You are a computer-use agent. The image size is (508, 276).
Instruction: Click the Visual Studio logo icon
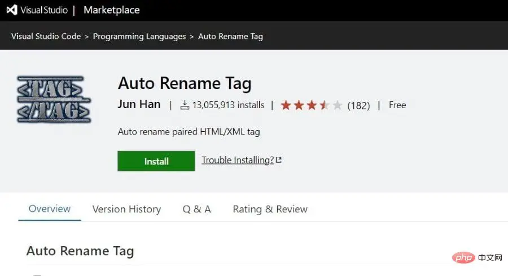(12, 10)
